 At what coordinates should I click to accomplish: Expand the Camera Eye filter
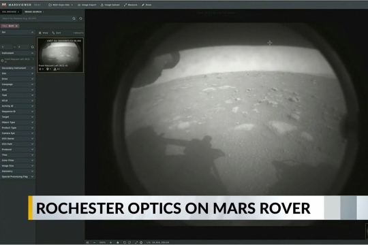pyautogui.click(x=18, y=133)
